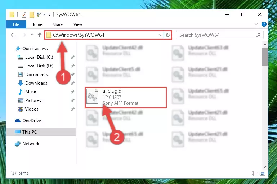Click the New folder quick access icon
277x184 pixels.
pos(32,15)
